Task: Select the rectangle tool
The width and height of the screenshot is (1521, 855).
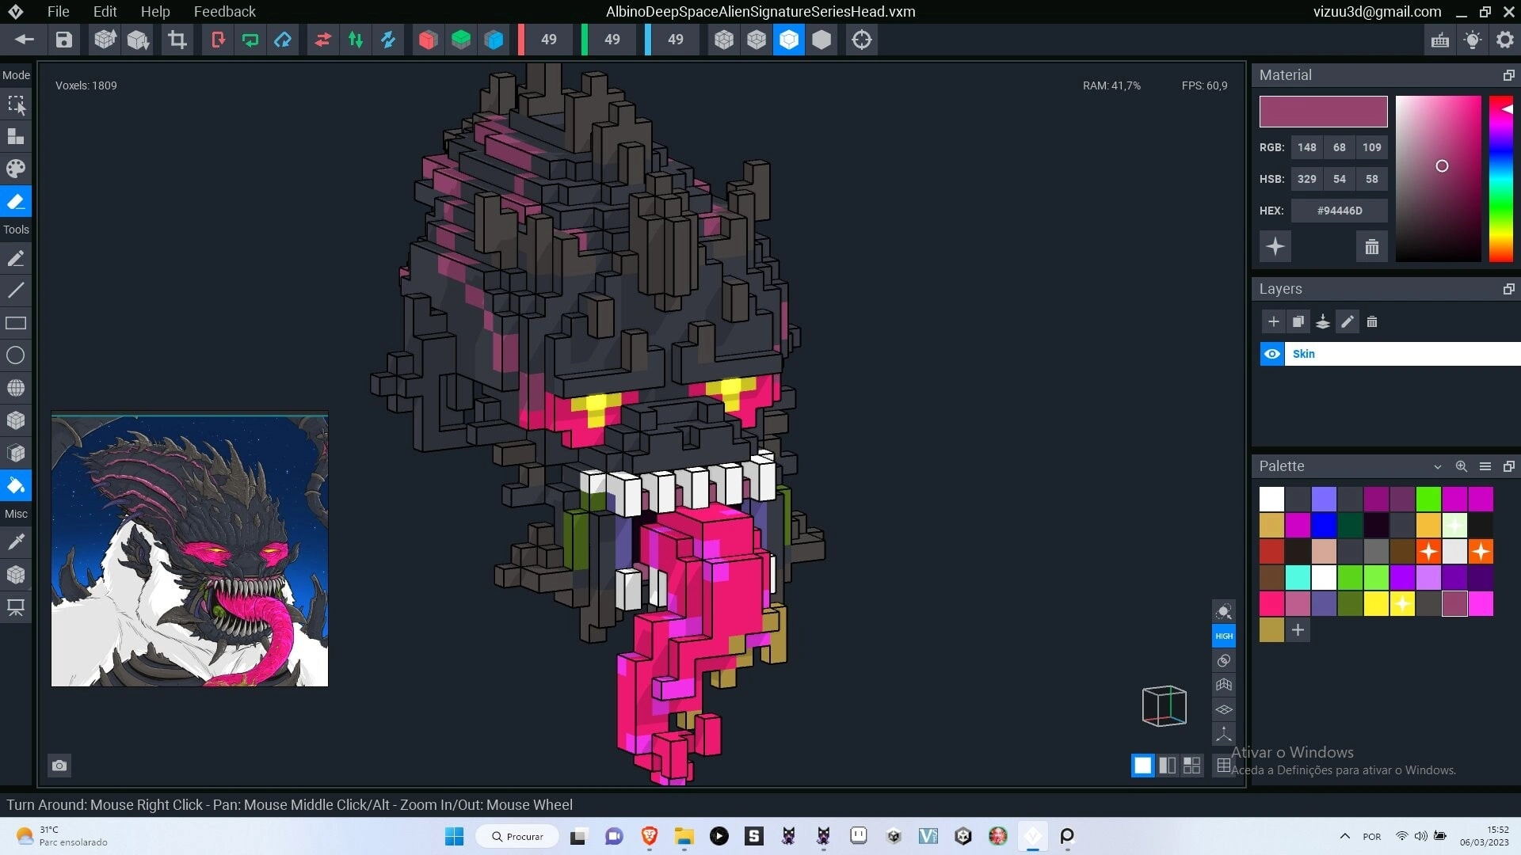Action: pos(16,323)
